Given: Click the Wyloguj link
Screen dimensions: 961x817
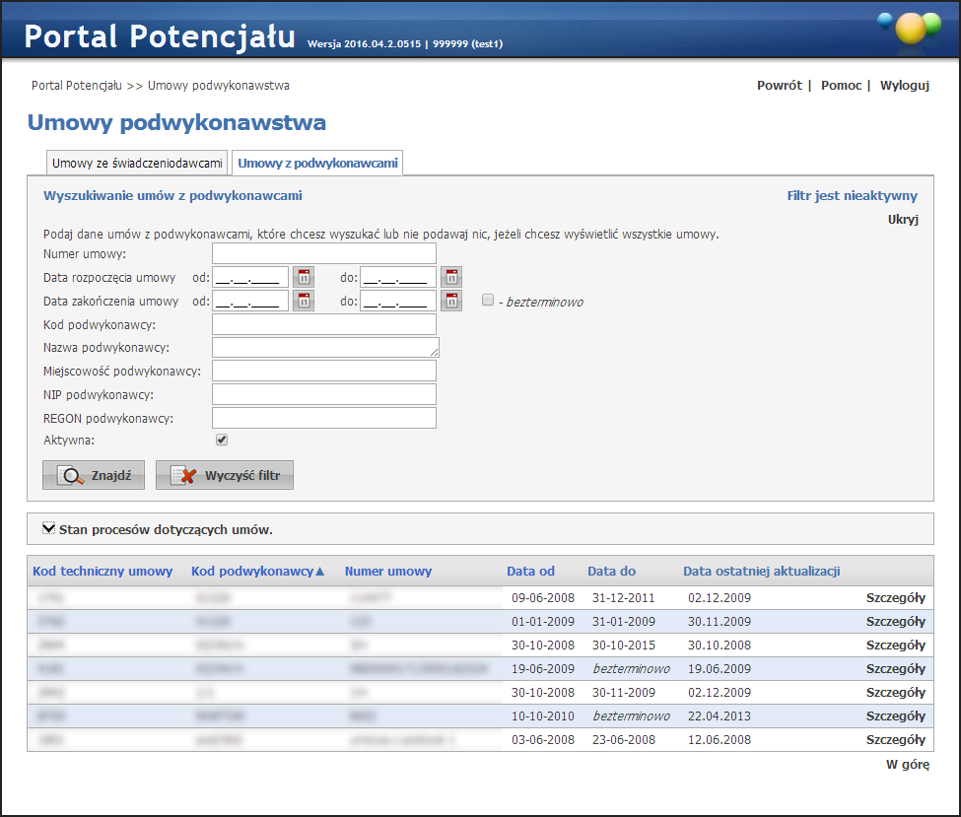Looking at the screenshot, I should pos(904,86).
